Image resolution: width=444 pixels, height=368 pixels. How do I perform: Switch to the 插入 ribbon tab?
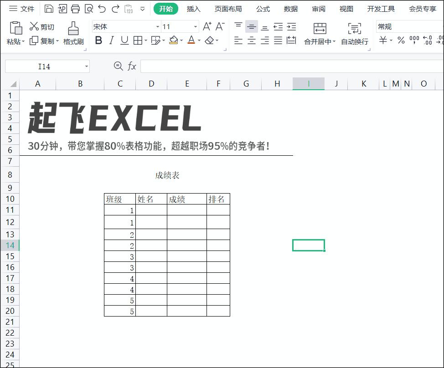point(193,8)
